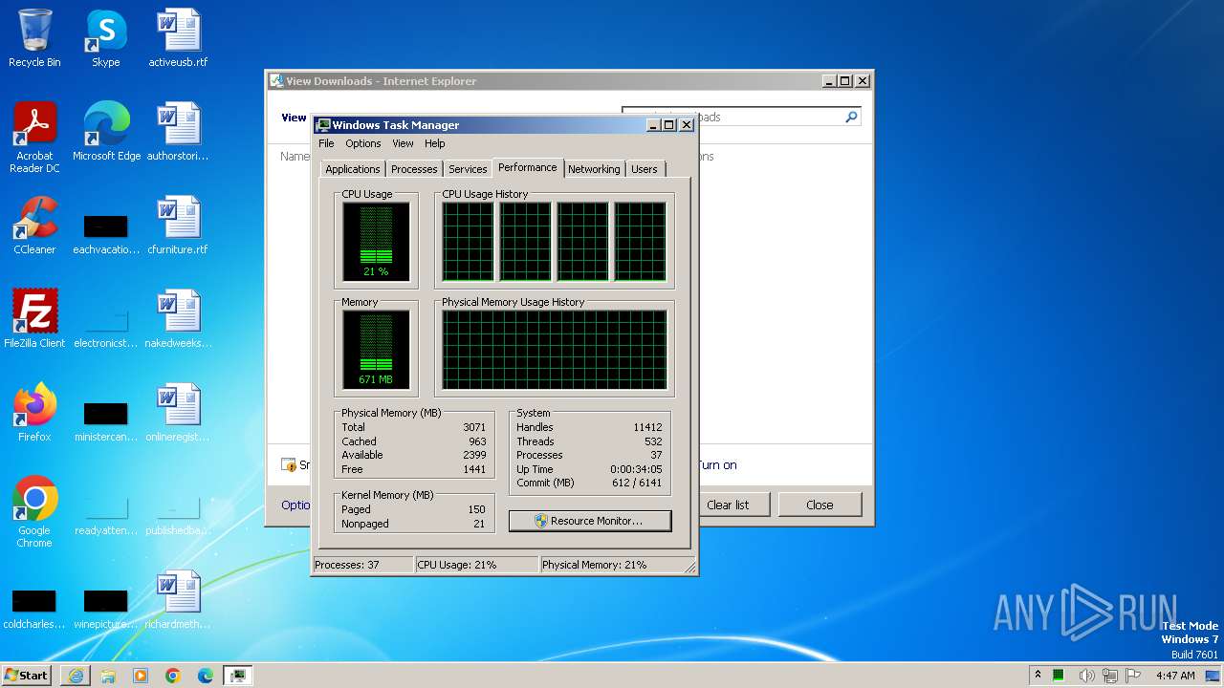Click Processes: 37 status bar entry
The width and height of the screenshot is (1224, 688).
(x=363, y=565)
